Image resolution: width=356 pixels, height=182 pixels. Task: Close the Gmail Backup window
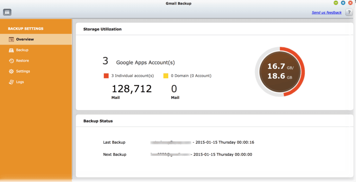tap(350, 3)
